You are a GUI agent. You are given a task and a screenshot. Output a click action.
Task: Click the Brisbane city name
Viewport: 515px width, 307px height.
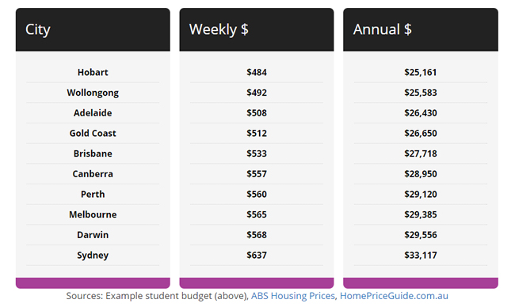(x=93, y=153)
